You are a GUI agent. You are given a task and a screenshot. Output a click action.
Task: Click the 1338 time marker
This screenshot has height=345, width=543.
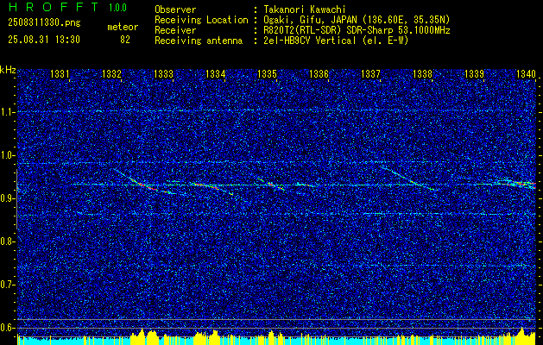422,73
